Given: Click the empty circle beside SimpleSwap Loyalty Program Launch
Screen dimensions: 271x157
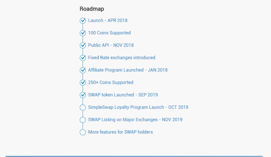Looking at the screenshot, I should pyautogui.click(x=83, y=107).
